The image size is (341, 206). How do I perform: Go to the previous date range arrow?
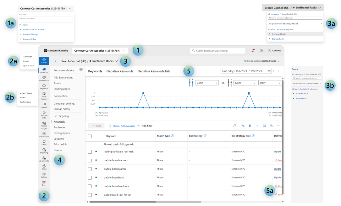(x=274, y=71)
